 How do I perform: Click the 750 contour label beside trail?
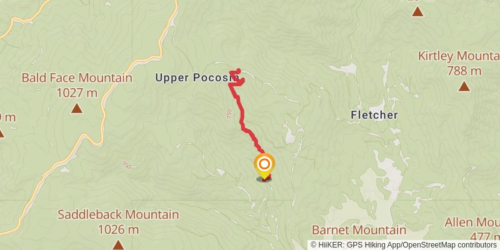coord(229,114)
